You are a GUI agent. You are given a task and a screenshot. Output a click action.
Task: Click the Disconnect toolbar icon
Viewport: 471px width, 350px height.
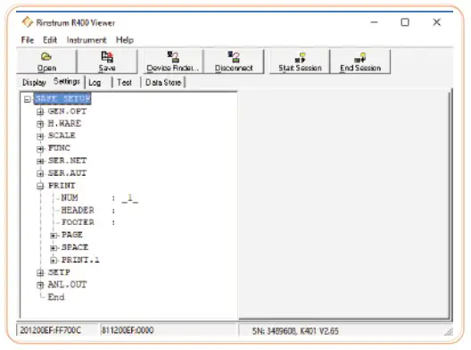tap(234, 62)
